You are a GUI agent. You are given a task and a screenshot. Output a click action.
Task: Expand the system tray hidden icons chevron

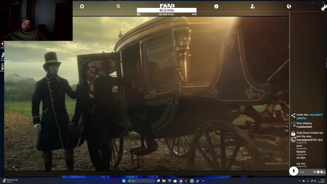pyautogui.click(x=299, y=181)
